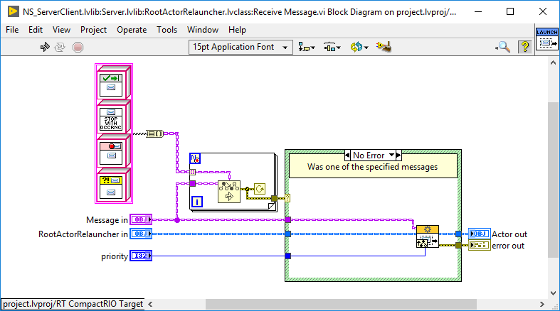The image size is (560, 311).
Task: Click the Message in label
Action: 107,220
